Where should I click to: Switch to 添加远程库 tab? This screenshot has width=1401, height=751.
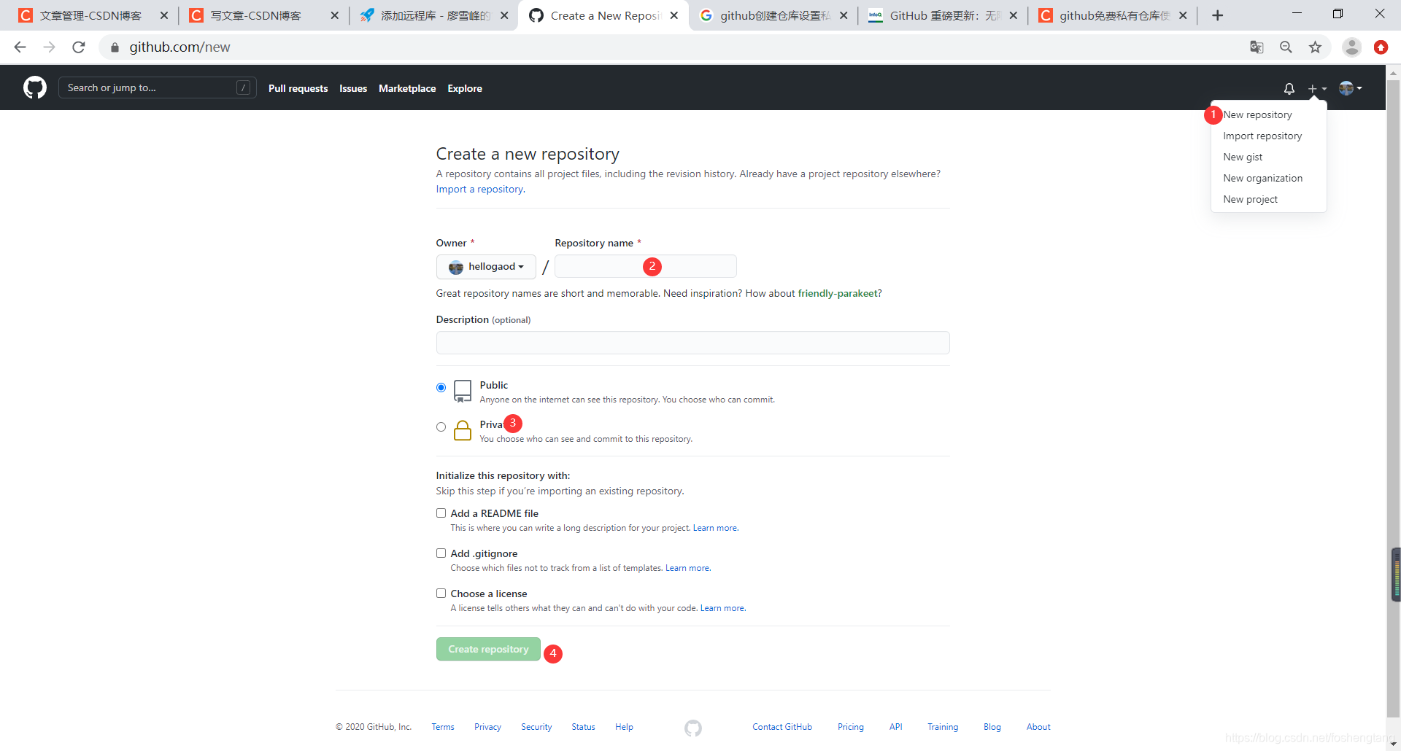(436, 15)
